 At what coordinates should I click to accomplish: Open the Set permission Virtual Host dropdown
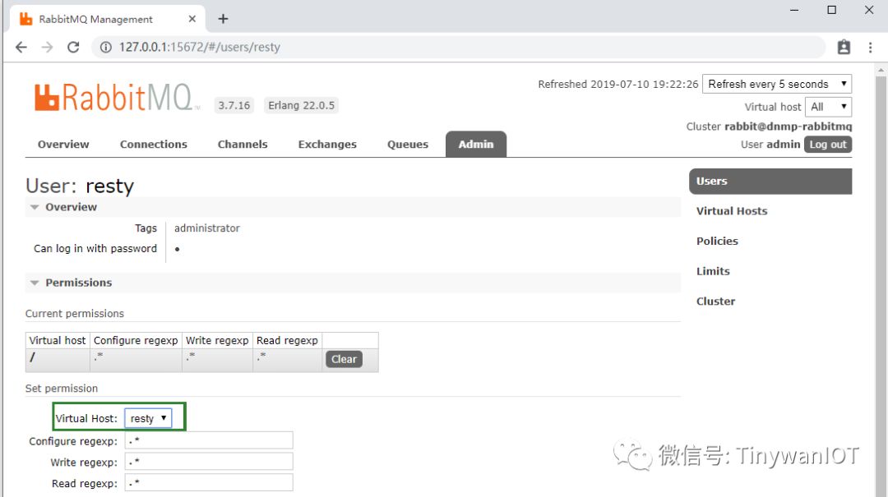pos(148,418)
